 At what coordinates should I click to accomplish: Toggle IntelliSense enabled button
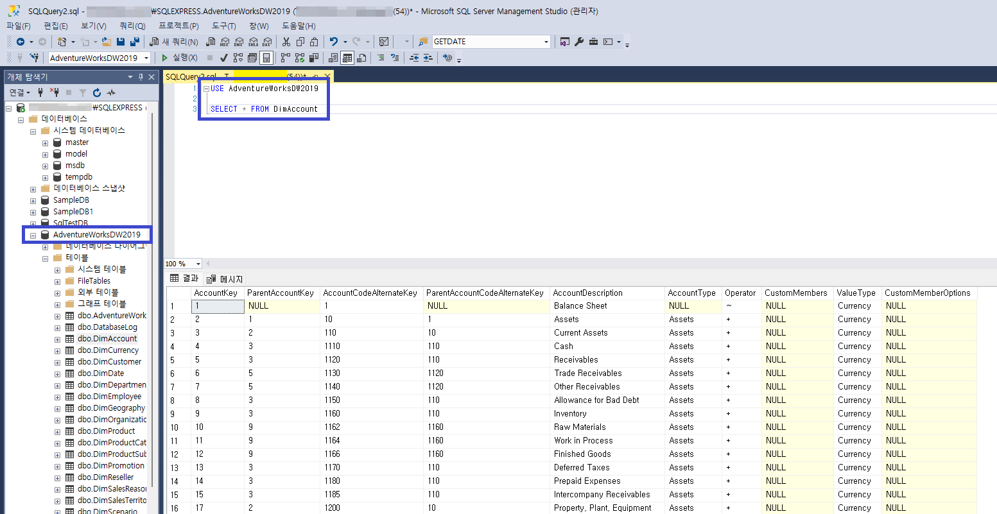(266, 58)
